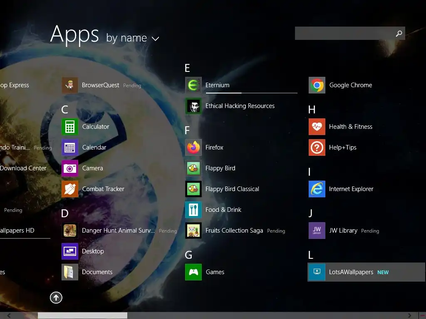This screenshot has width=426, height=319.
Task: Open the Calendar app icon
Action: 70,147
